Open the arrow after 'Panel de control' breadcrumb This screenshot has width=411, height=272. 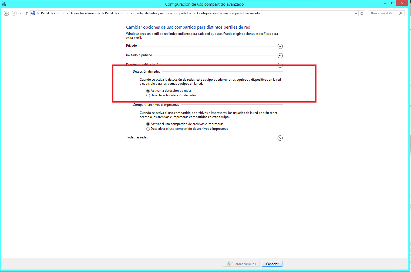point(67,13)
